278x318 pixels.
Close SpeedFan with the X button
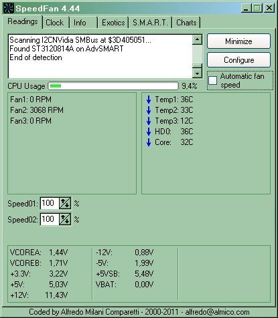click(x=269, y=8)
